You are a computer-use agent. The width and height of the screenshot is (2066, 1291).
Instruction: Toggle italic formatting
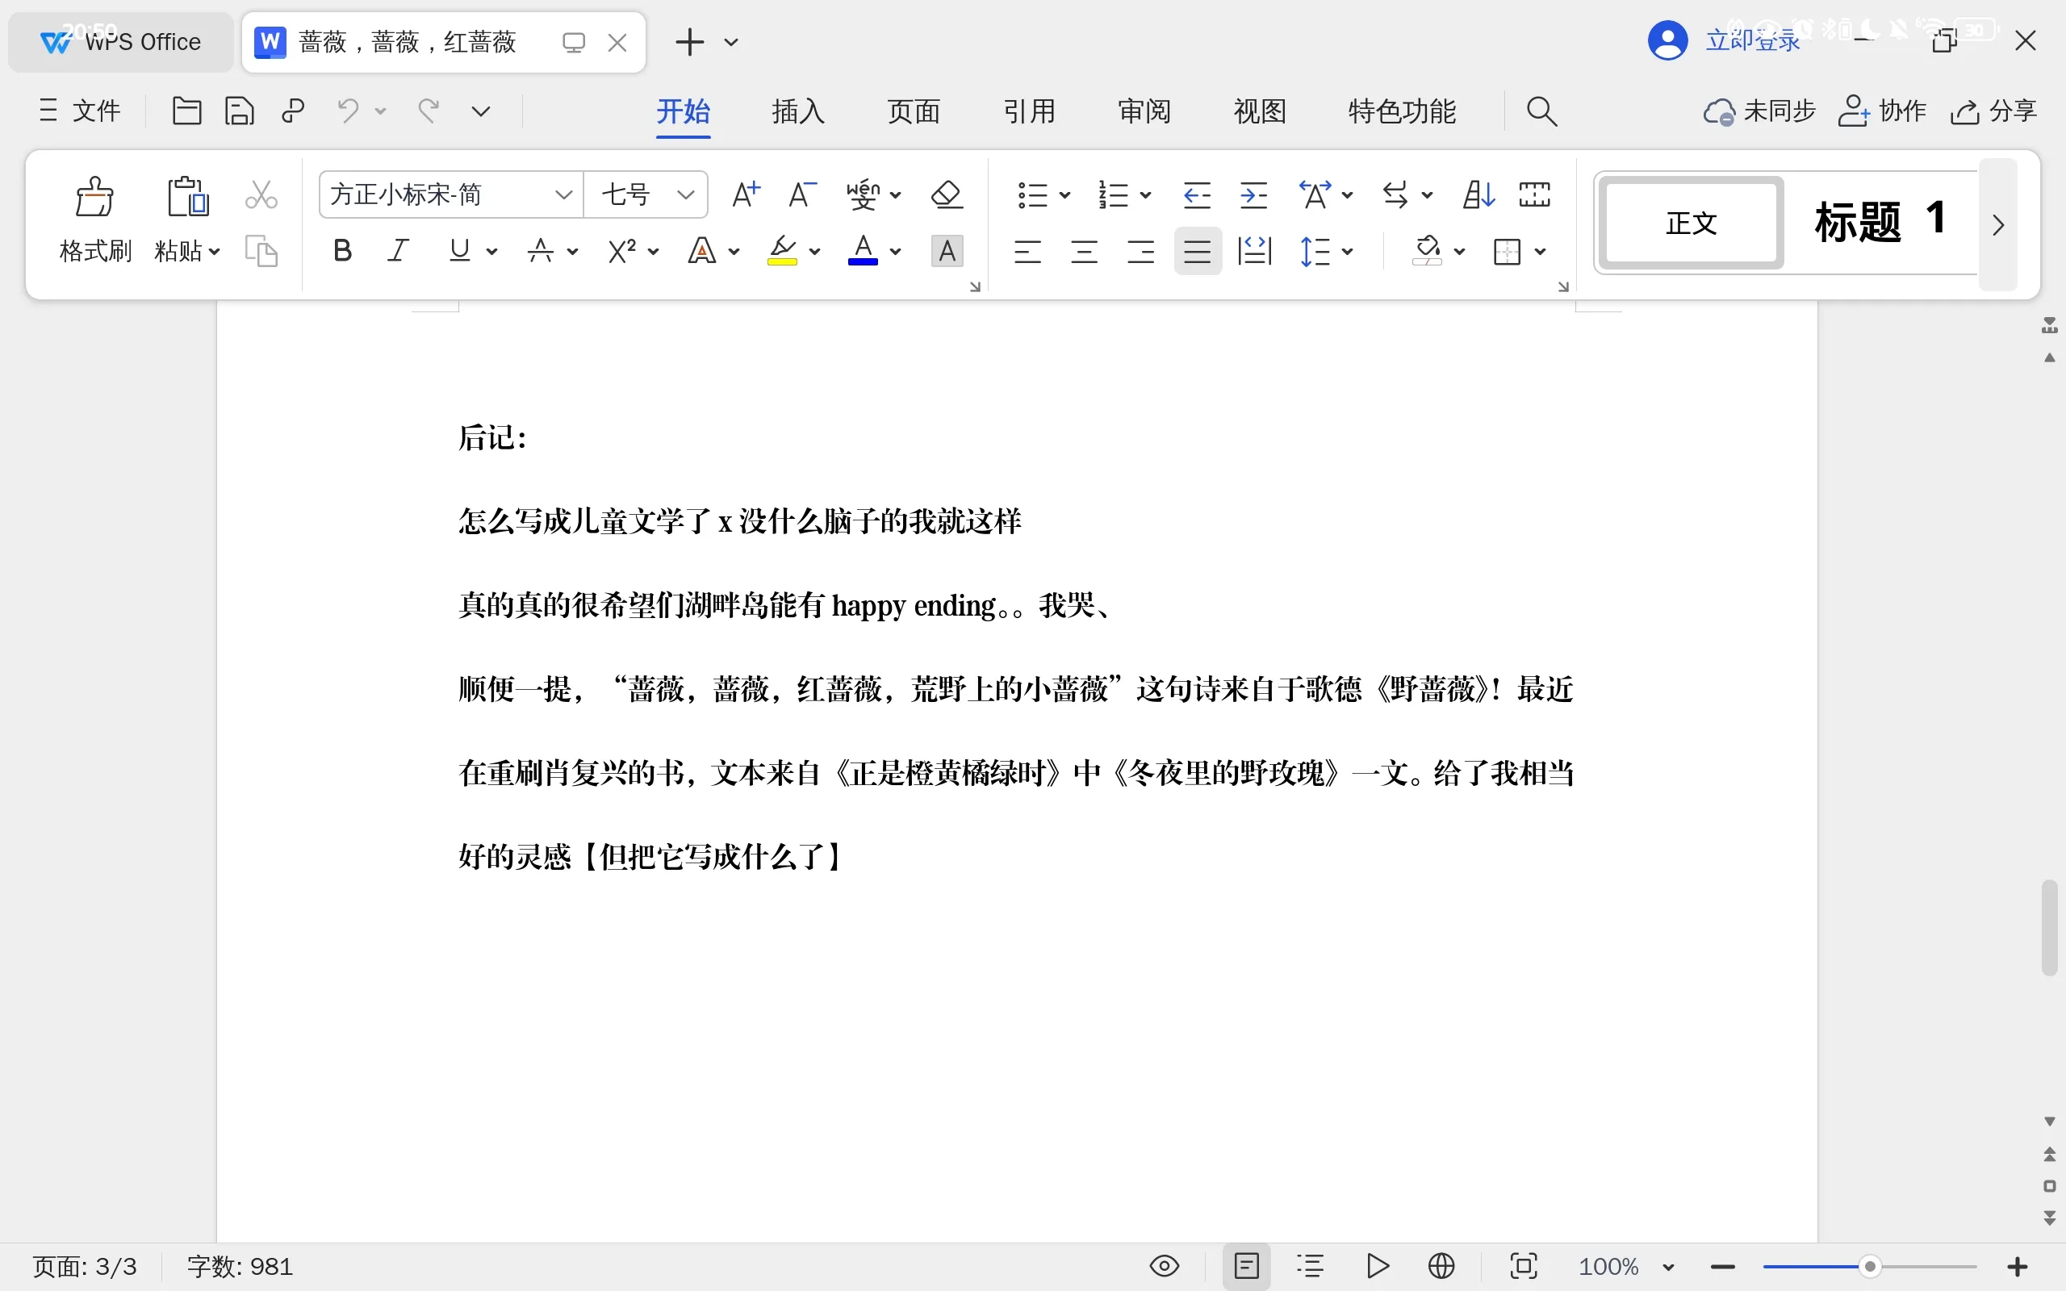point(398,251)
